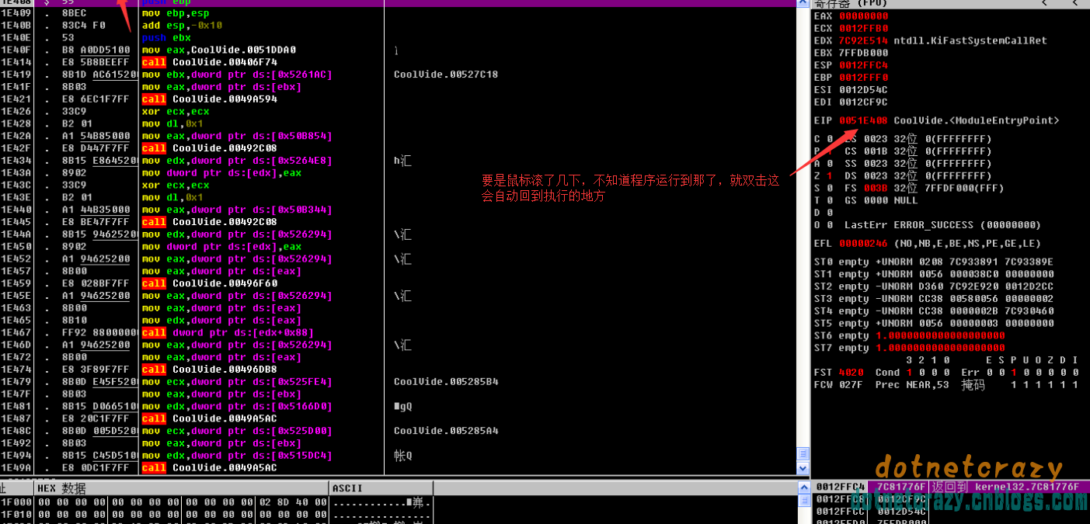This screenshot has width=1090, height=524.
Task: Click the FCW value 027F
Action: (851, 384)
